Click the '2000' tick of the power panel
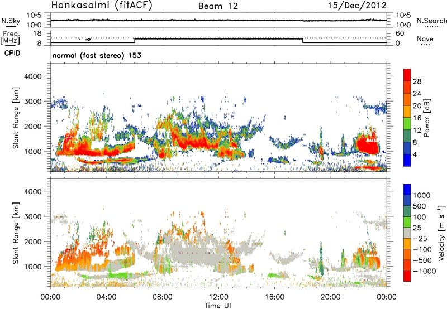447x309 pixels. [x=33, y=126]
